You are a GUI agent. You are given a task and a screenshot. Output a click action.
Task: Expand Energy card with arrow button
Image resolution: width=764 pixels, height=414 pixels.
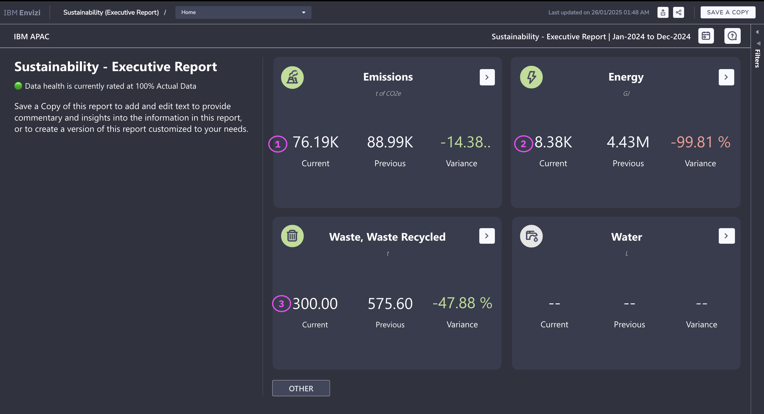tap(726, 77)
